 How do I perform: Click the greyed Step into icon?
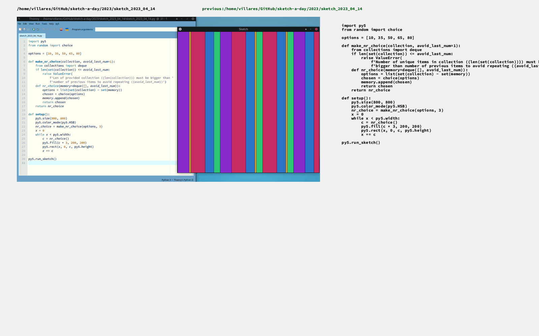47,29
